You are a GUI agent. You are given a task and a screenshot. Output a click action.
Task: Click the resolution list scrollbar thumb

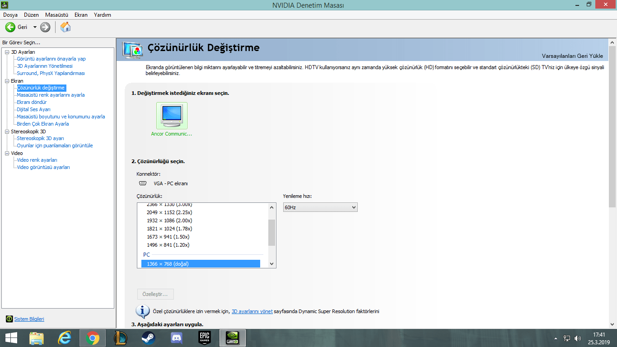272,233
